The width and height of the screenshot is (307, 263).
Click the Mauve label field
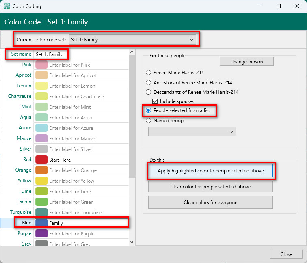coord(88,139)
